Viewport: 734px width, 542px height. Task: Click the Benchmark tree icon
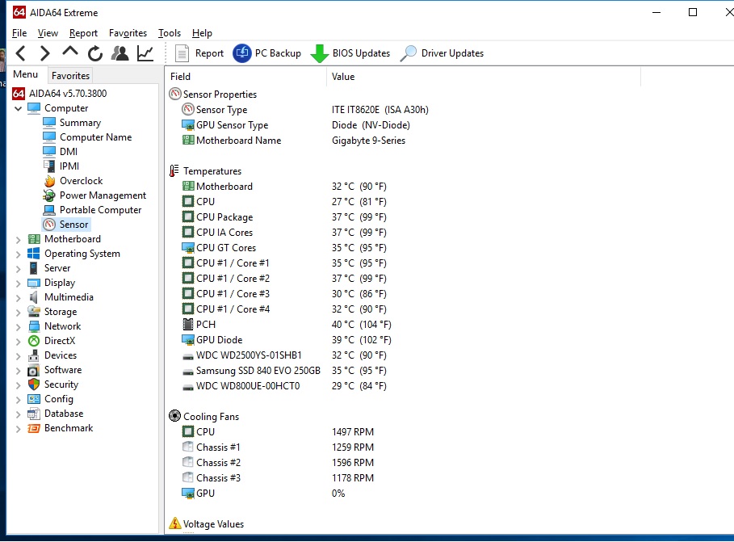coord(33,428)
